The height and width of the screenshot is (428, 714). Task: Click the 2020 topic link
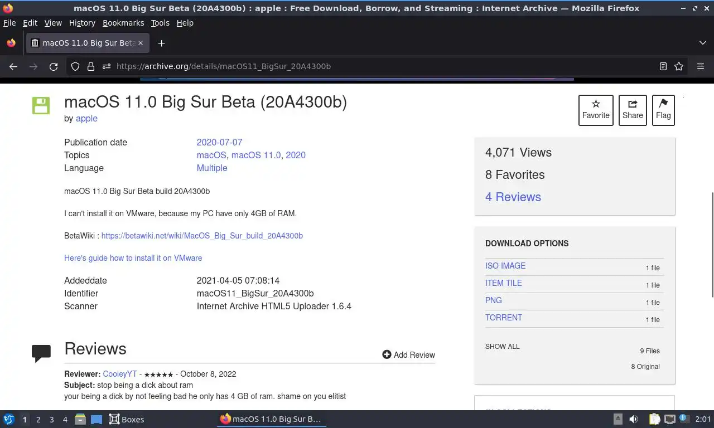296,155
